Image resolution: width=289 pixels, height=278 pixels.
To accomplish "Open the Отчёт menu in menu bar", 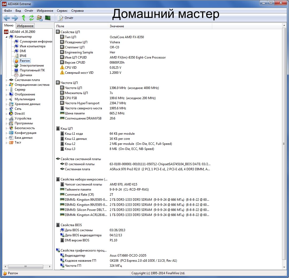I will point(29,11).
